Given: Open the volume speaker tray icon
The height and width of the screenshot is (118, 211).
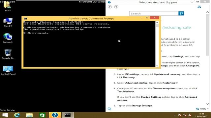Looking at the screenshot, I should (x=190, y=115).
